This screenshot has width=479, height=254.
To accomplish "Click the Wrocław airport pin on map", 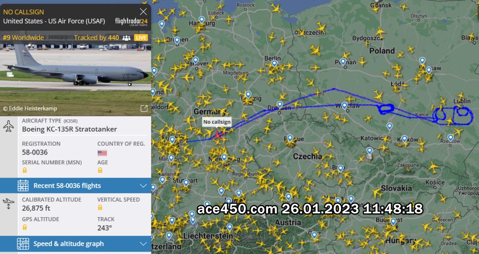I will tap(345, 106).
